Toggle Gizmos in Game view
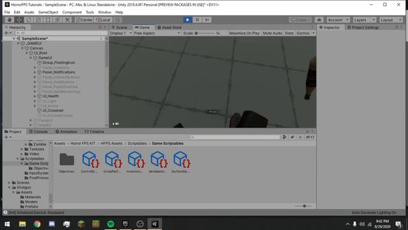Viewport: 408px width, 230px height. point(303,33)
